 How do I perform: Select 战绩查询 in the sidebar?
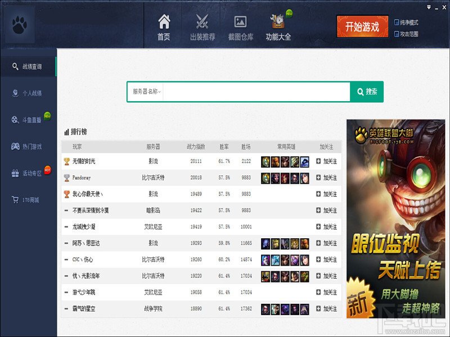click(28, 66)
